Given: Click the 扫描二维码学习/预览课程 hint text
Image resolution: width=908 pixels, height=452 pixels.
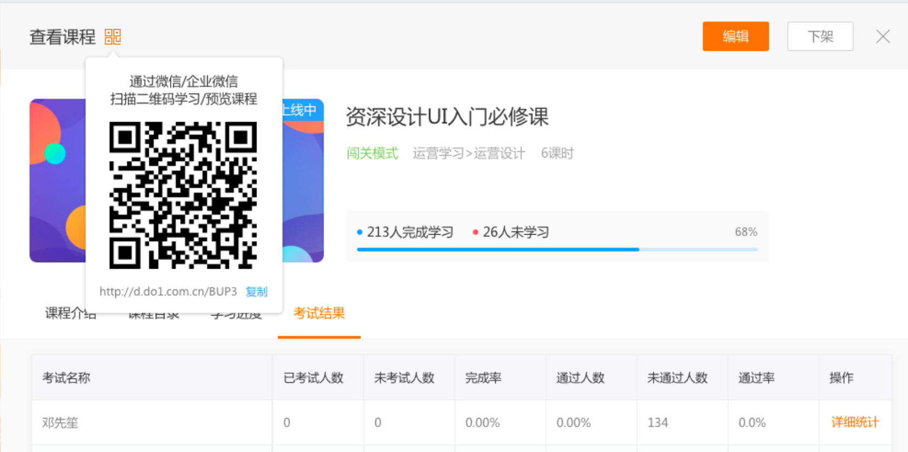Looking at the screenshot, I should click(x=183, y=99).
